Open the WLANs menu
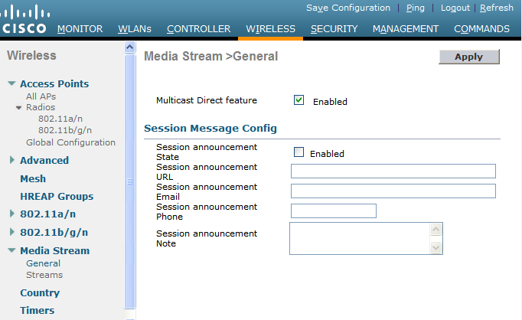The height and width of the screenshot is (320, 522). [135, 29]
